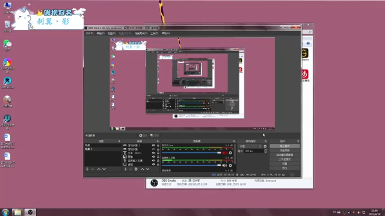The height and width of the screenshot is (216, 385).
Task: Mute the mic/aux speaker icon
Action: (x=224, y=166)
